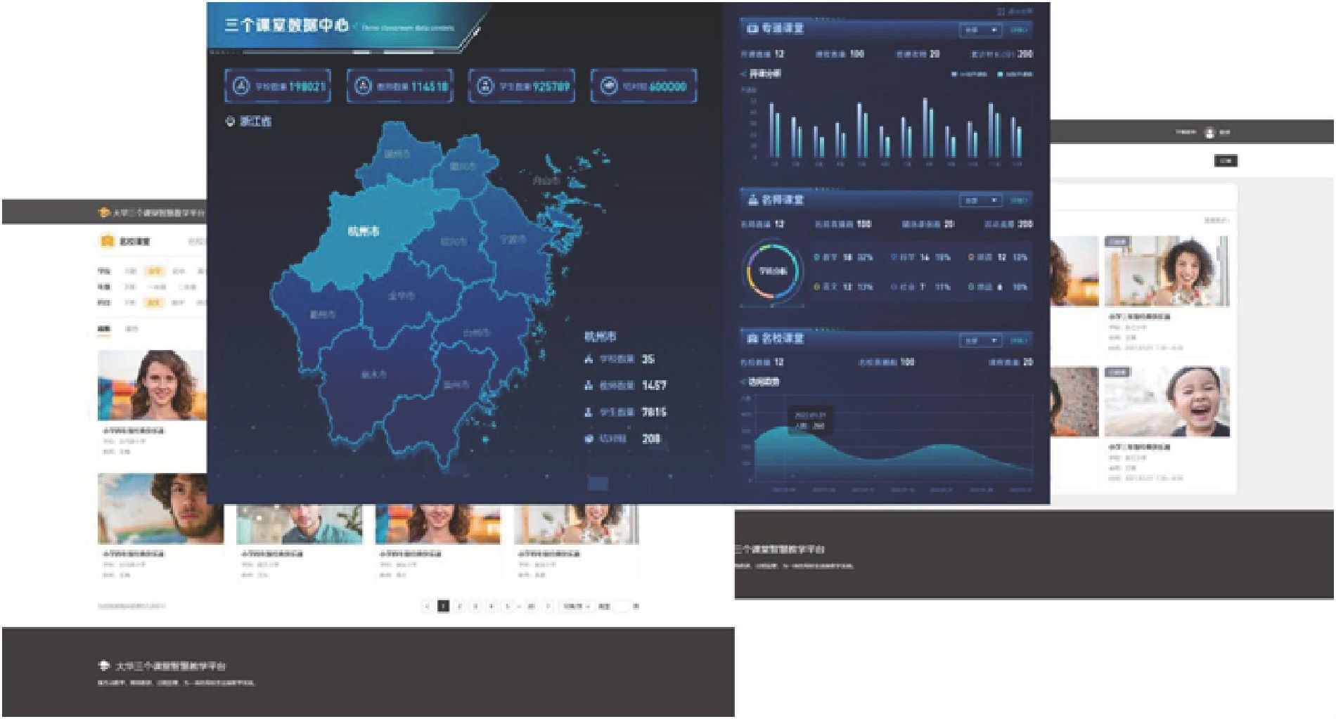Screen dimensions: 1336x719
Task: Select 杭州市 region on the map
Action: coord(364,231)
